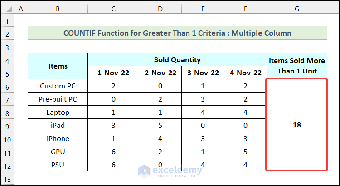
Task: Click the Items Sold More Than 1 Unit header
Action: (x=296, y=66)
